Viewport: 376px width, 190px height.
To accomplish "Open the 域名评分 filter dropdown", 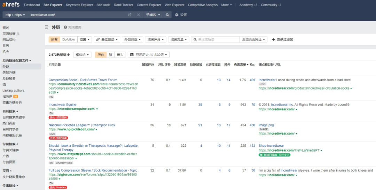I will [156, 40].
